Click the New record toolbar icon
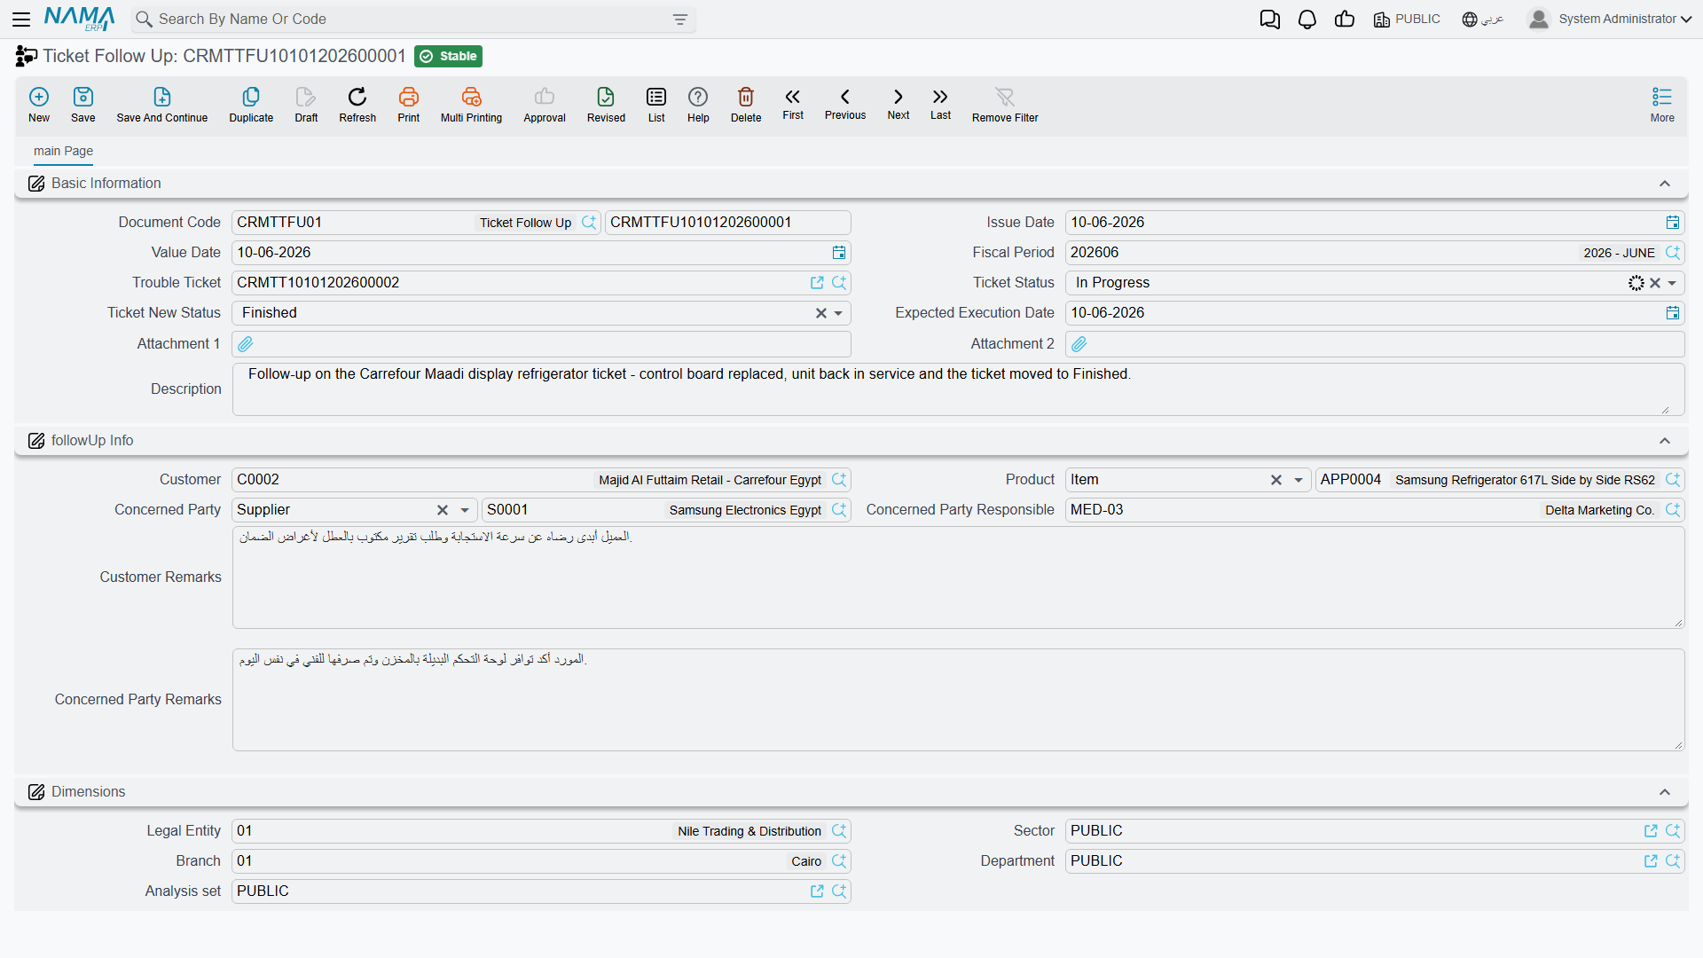Screen dimensions: 1703x958 pos(39,105)
